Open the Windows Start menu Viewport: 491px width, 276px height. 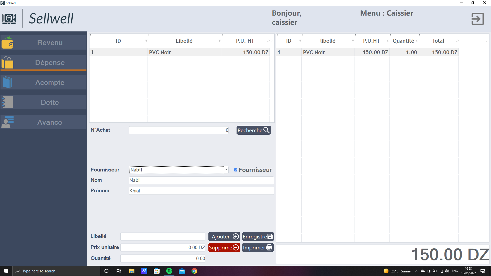coord(6,271)
